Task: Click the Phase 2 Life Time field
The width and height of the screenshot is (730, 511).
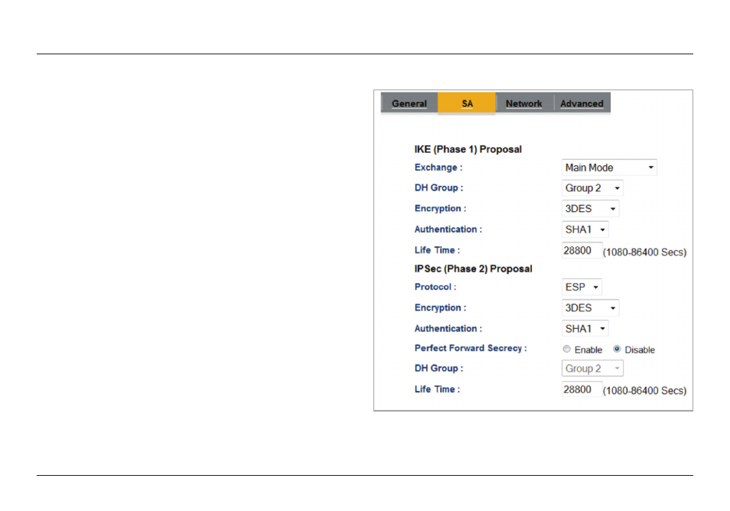Action: point(582,389)
